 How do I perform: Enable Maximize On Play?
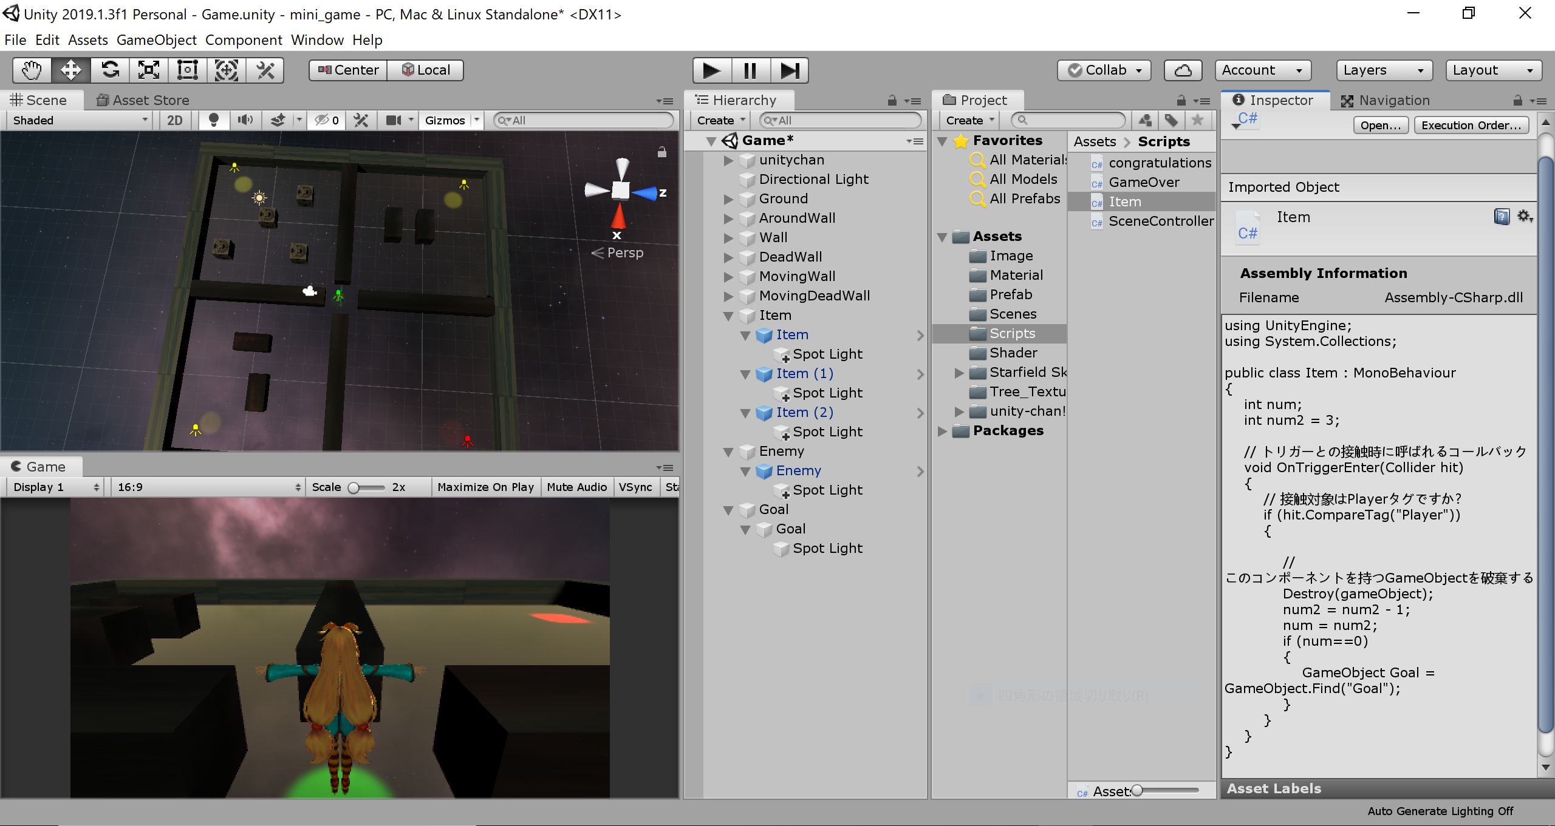click(x=485, y=486)
